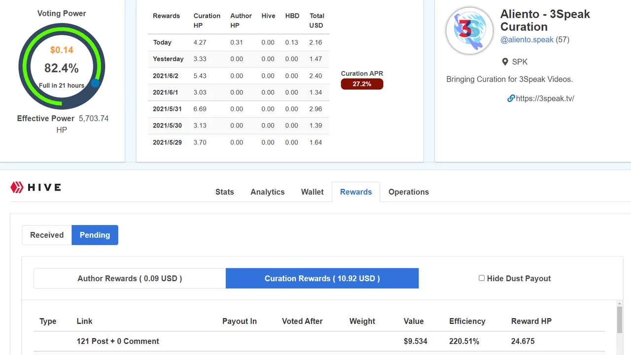Click the 'Full in 21 hours' text
Screen dimensions: 631x355
[x=62, y=85]
